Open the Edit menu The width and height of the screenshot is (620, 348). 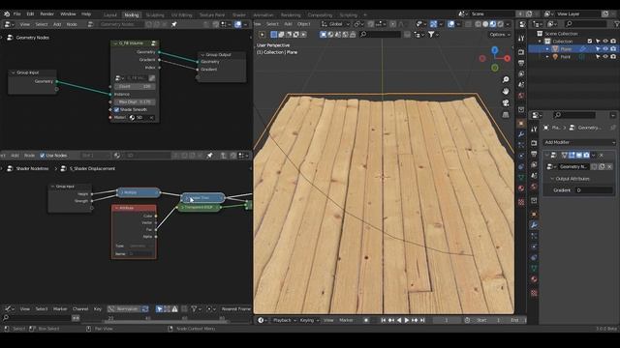pyautogui.click(x=30, y=14)
